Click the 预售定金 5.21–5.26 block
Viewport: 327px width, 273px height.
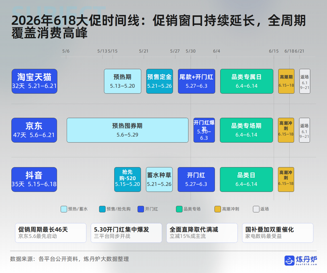pyautogui.click(x=160, y=81)
